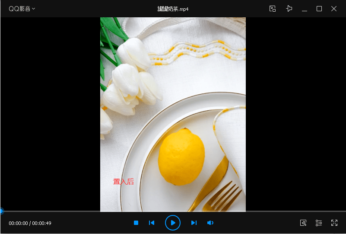Screen dimensions: 346x234
Task: Stop playback with the square button
Action: [136, 223]
